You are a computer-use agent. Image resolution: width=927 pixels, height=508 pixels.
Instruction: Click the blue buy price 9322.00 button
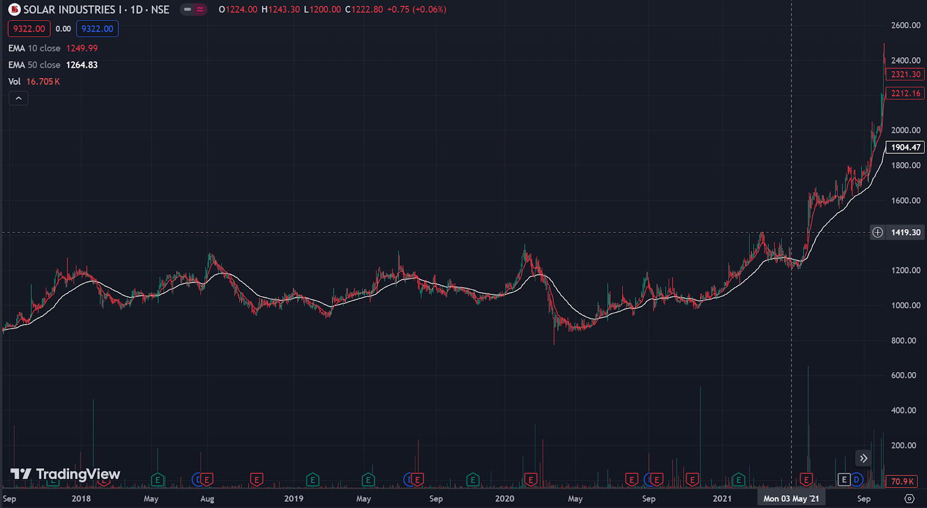point(97,29)
